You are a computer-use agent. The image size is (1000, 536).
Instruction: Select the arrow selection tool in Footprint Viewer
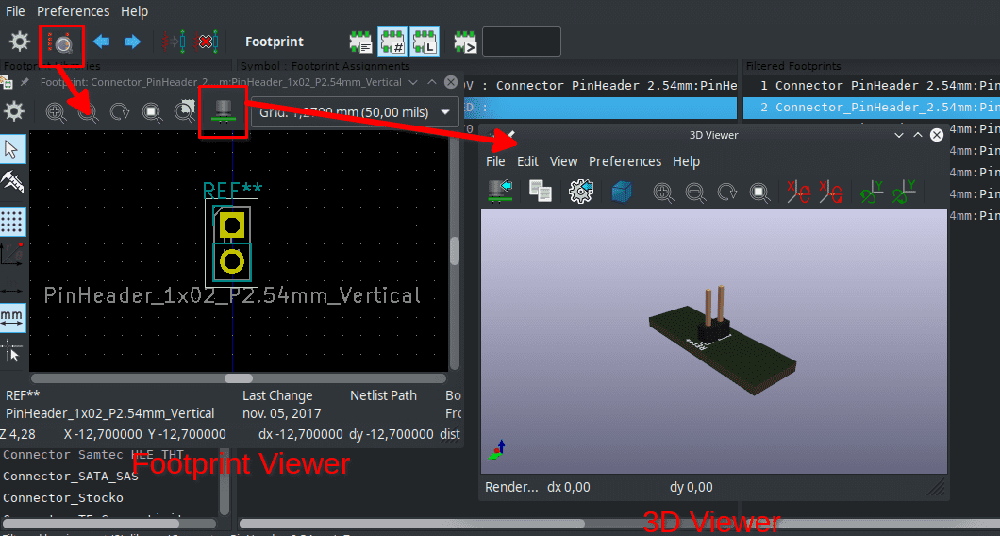[x=12, y=150]
